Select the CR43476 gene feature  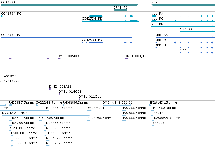pyautogui.click(x=120, y=10)
